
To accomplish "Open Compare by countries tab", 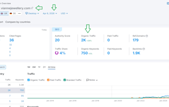I will [18, 22].
